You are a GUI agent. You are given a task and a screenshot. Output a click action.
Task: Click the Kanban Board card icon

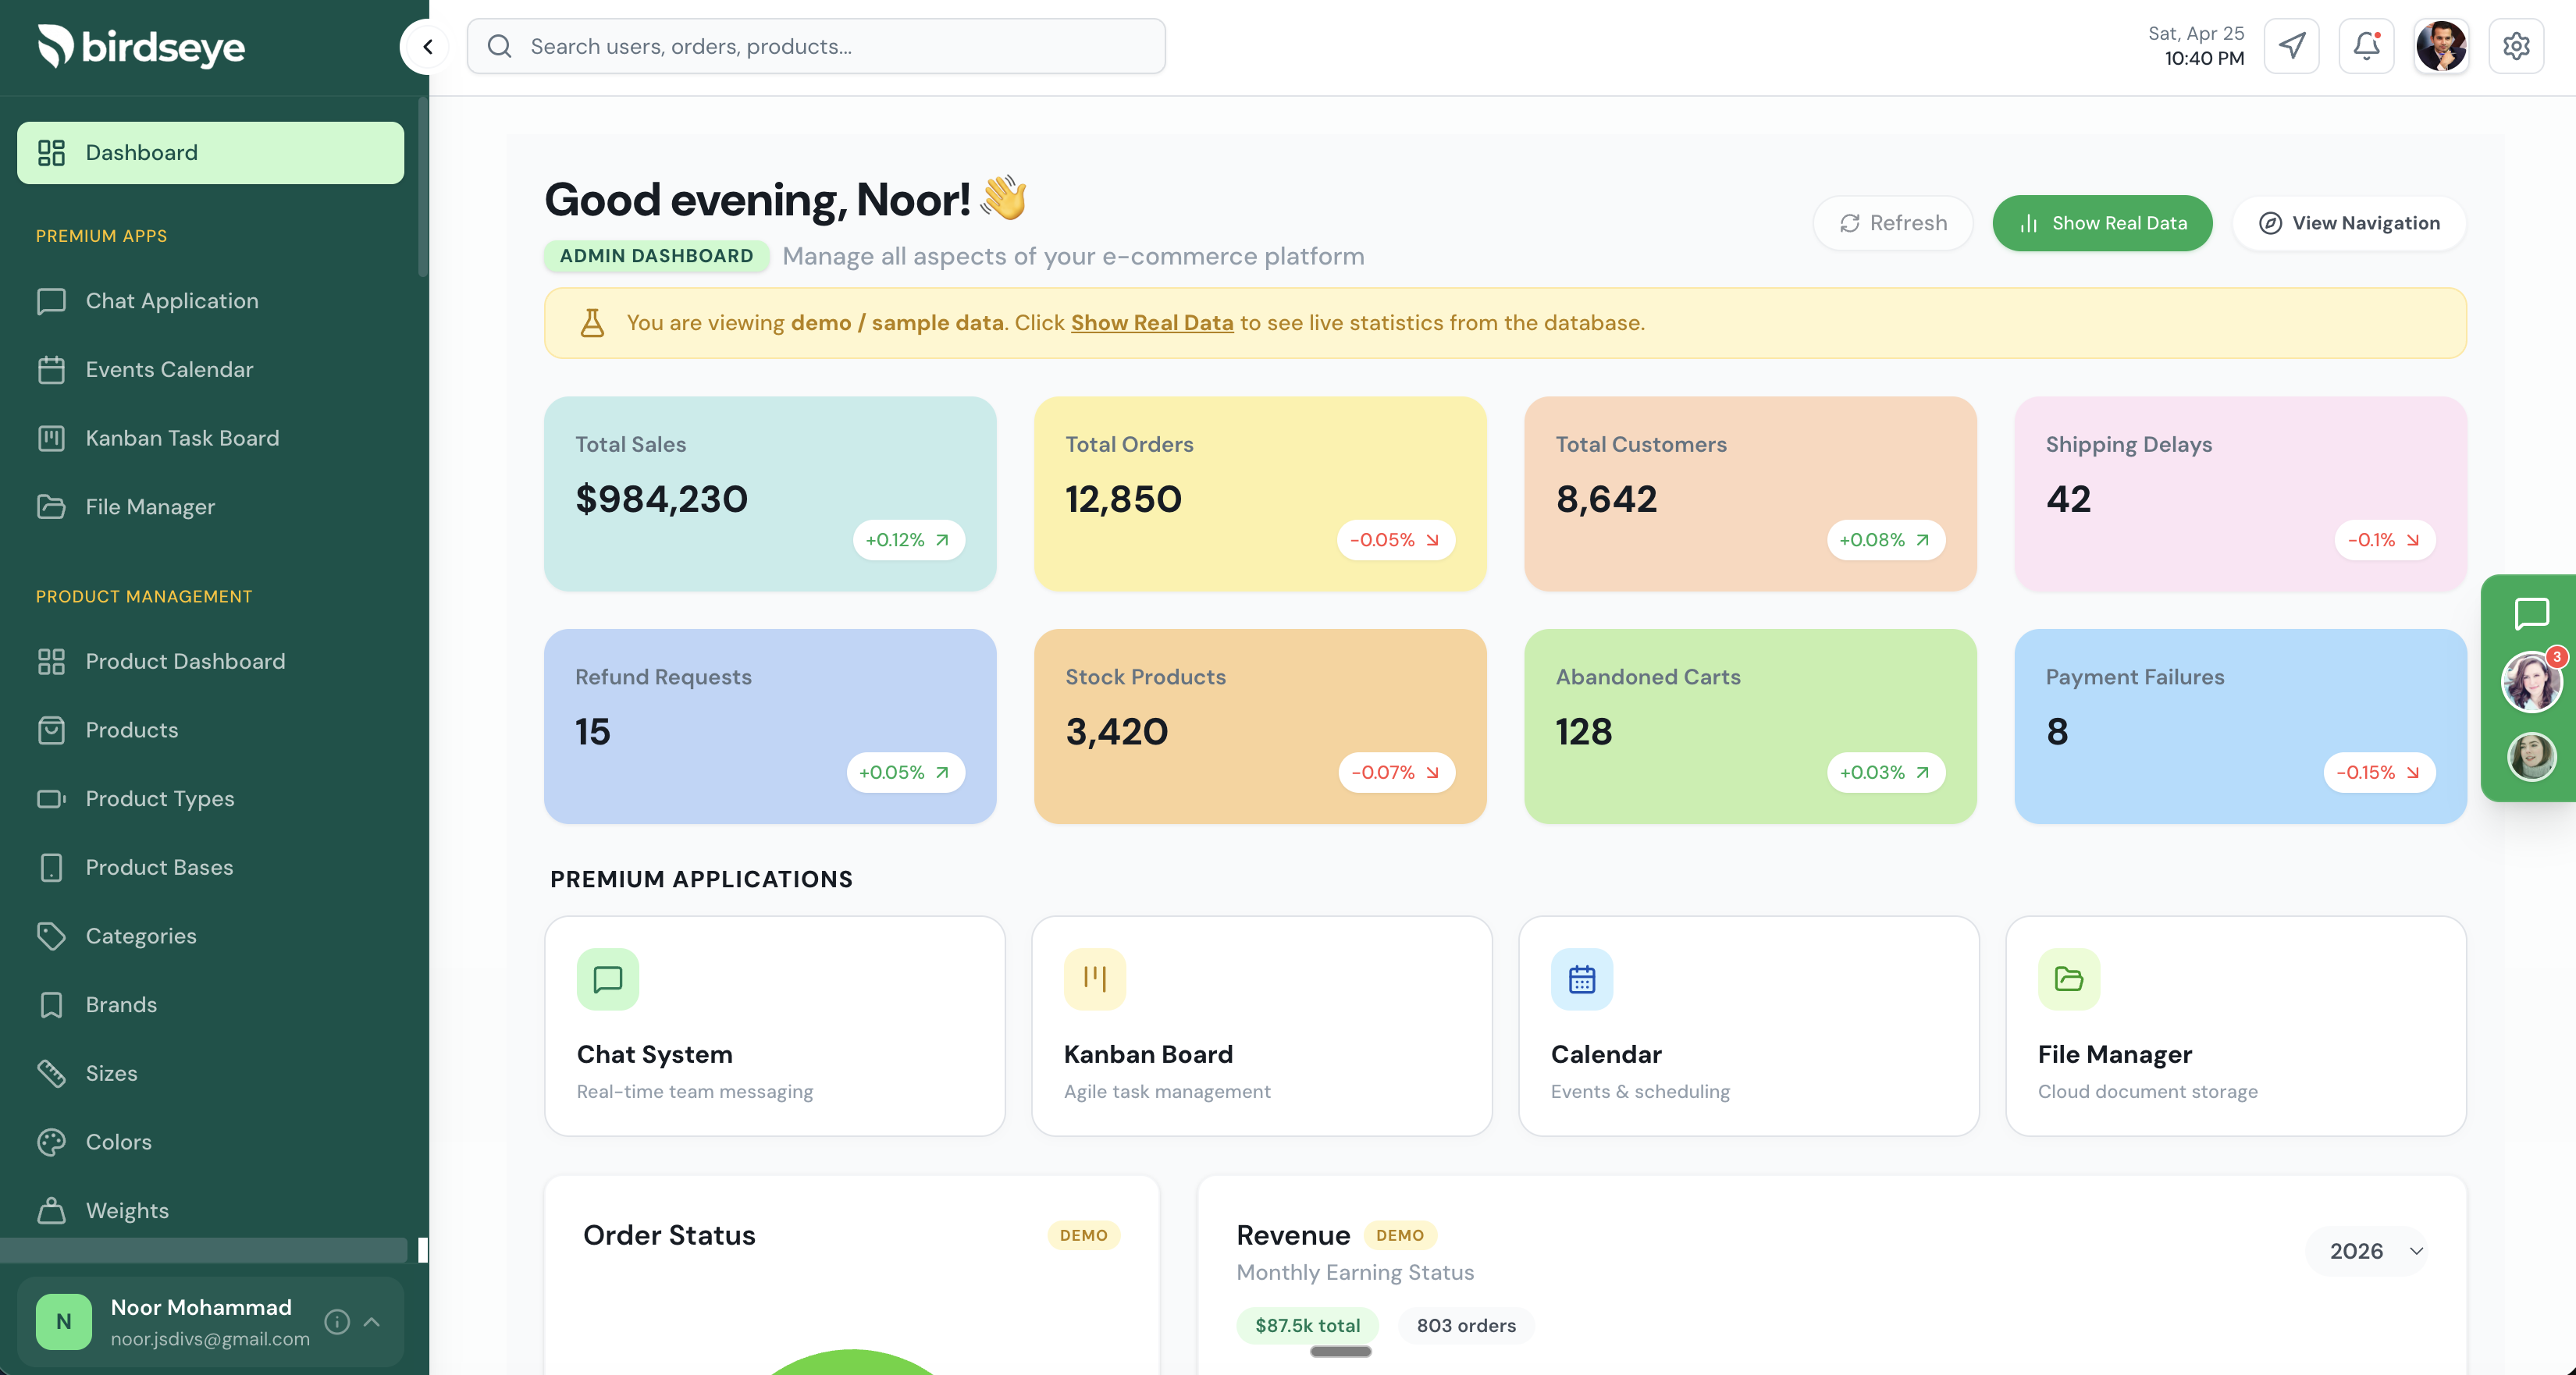pyautogui.click(x=1095, y=979)
